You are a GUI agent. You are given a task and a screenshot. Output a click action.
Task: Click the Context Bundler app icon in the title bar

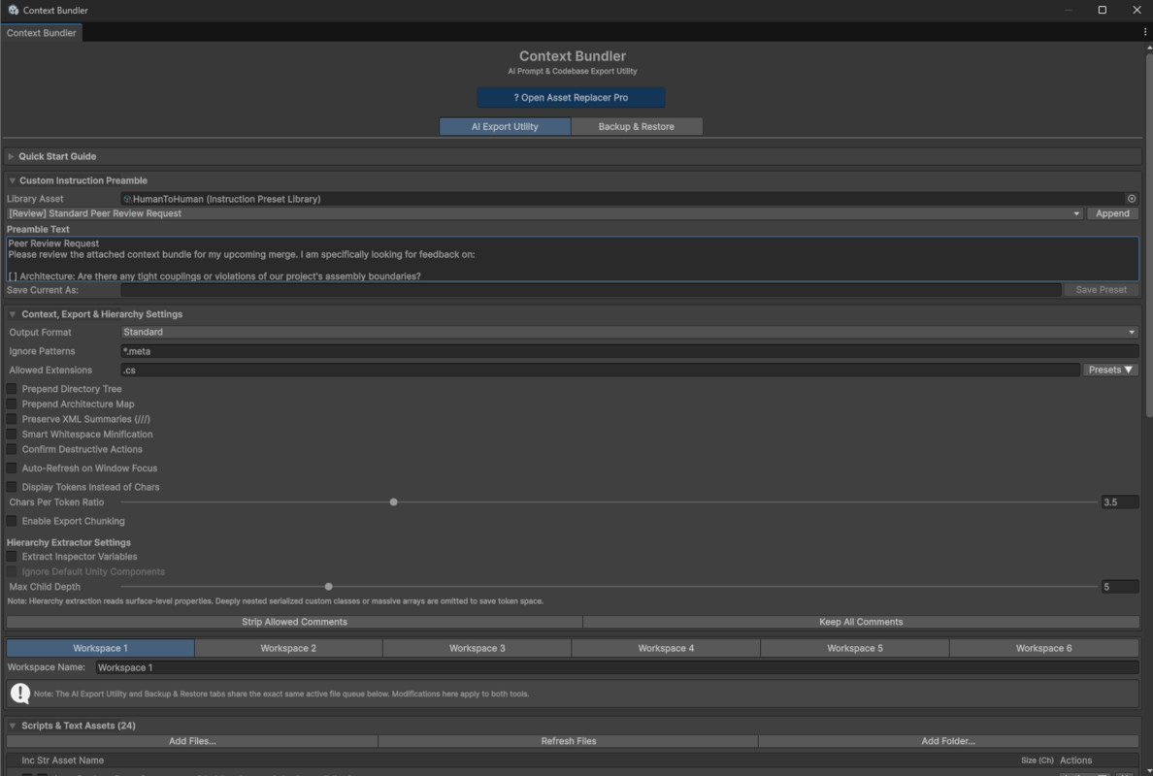[x=14, y=10]
